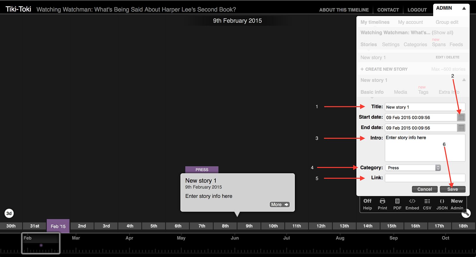The width and height of the screenshot is (476, 257).
Task: Click the End date input field
Action: tap(421, 128)
